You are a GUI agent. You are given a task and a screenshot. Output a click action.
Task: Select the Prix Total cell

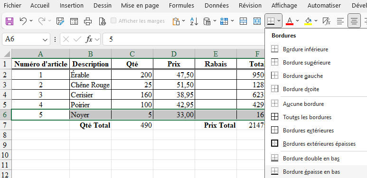[x=216, y=125]
